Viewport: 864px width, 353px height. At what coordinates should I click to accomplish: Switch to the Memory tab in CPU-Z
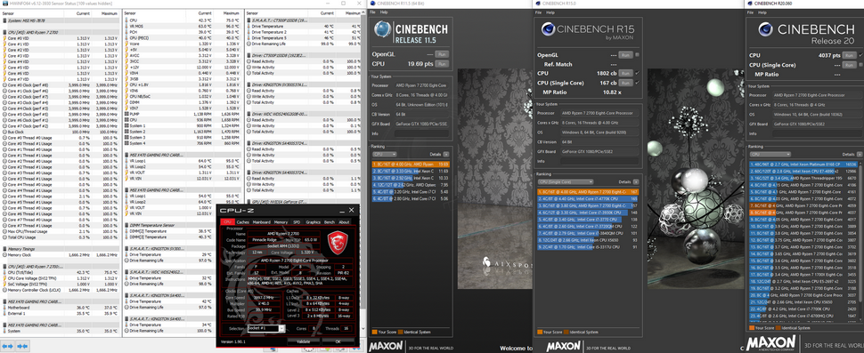coord(281,222)
